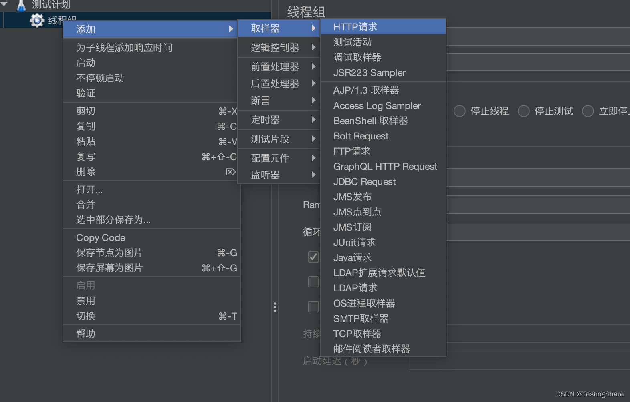Screen dimensions: 630x402
Task: Choose 调试取样器 entry
Action: (383, 57)
